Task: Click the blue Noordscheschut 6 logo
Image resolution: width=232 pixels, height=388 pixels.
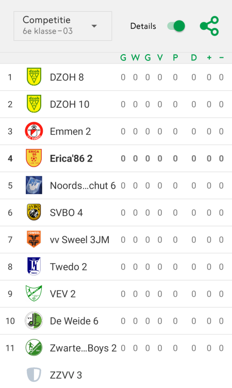Action: [34, 185]
